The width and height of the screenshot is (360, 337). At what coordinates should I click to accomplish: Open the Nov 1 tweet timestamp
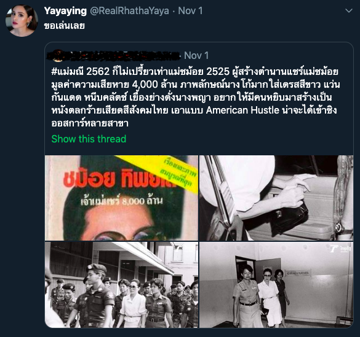(x=190, y=11)
